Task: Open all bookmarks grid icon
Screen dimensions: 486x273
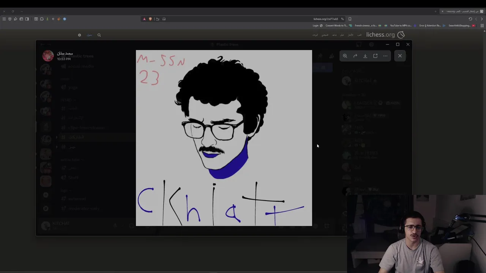Action: tap(482, 25)
